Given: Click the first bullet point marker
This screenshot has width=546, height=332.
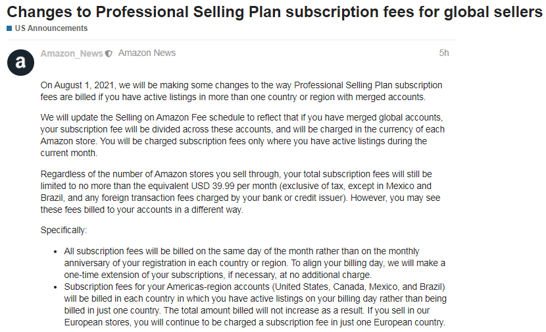Looking at the screenshot, I should point(55,252).
